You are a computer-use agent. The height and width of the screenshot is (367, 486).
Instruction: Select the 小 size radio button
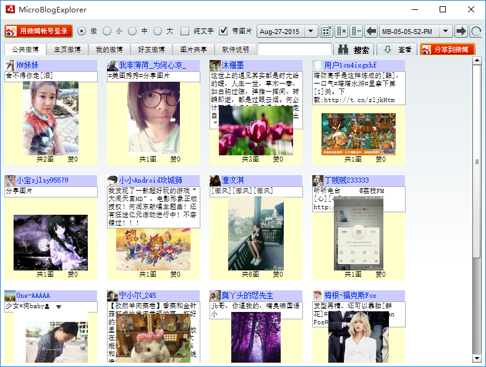click(x=107, y=31)
